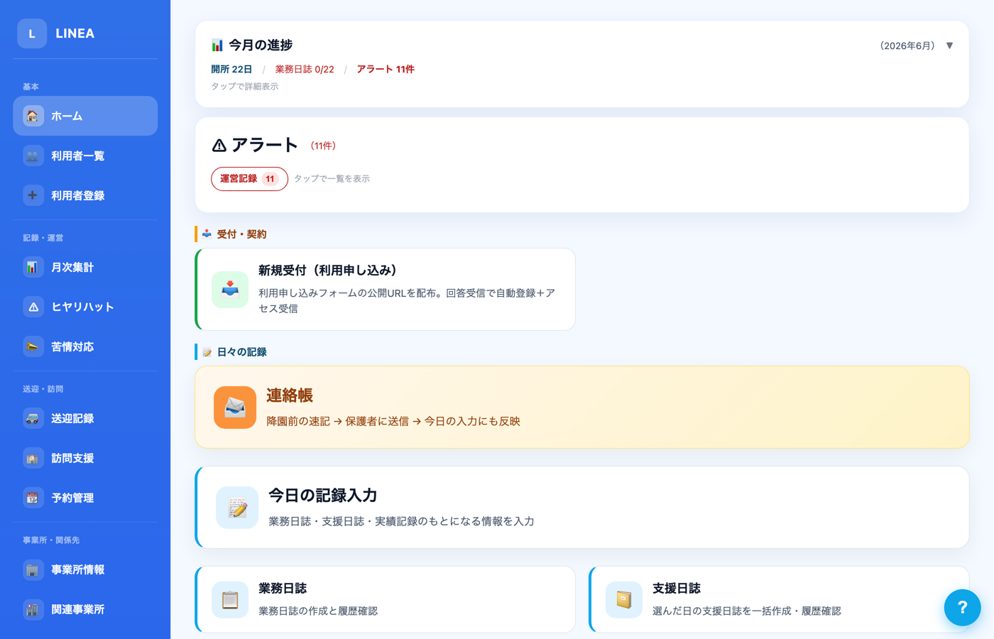Viewport: 994px width, 639px height.
Task: Click the 月次集計 chart icon
Action: [x=33, y=267]
